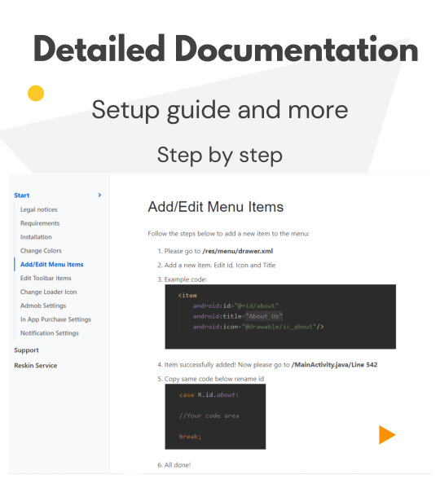The height and width of the screenshot is (497, 440).
Task: Click the Detailed Documentation title
Action: tap(226, 49)
